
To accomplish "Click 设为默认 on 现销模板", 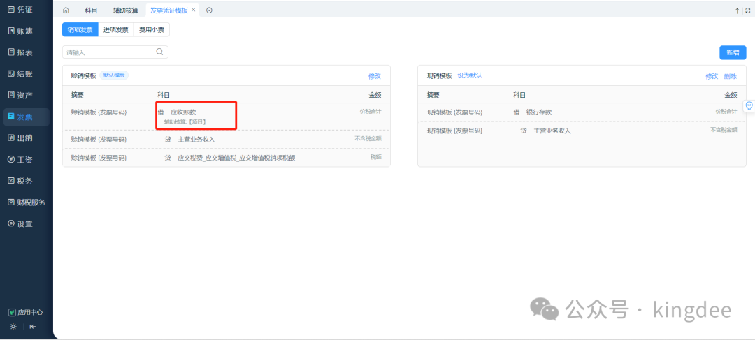I will (x=470, y=75).
